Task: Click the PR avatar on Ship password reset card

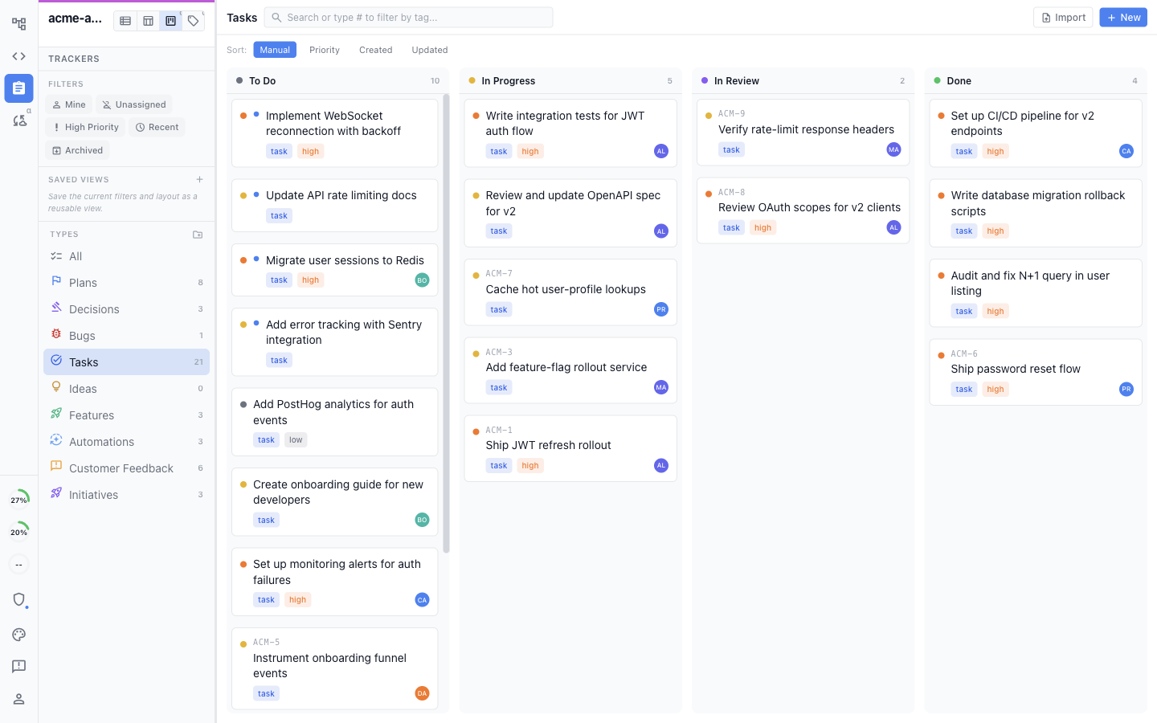Action: 1126,389
